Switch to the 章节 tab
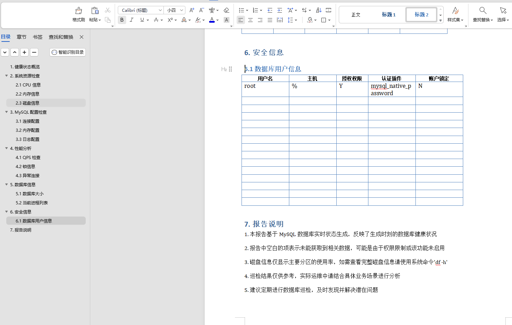Viewport: 512px width, 325px height. (x=22, y=37)
